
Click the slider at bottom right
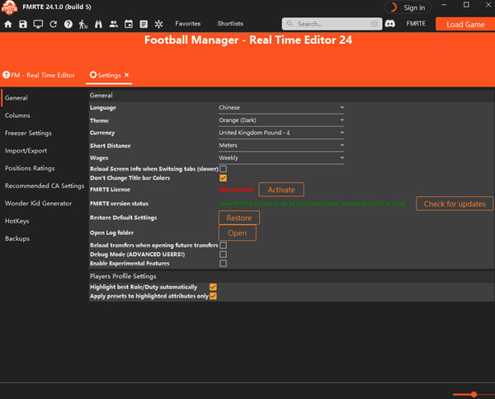[474, 394]
